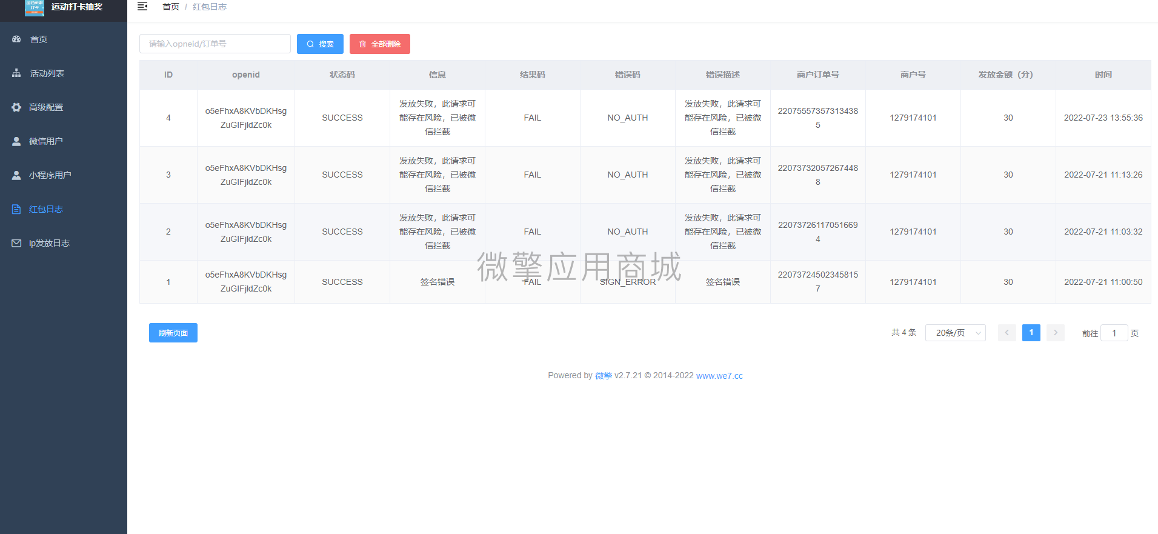Click the 高级配置 gear icon

click(16, 107)
